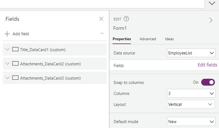
Task: Click the Attachments_DataCard3 card icon
Action: pos(15,78)
